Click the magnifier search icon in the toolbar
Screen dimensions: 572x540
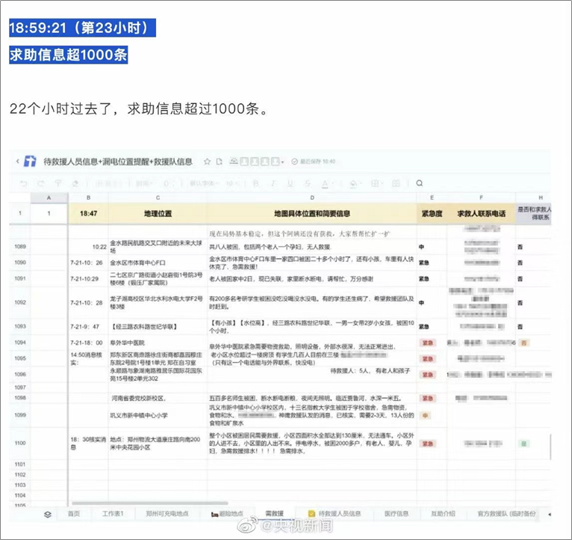(x=420, y=183)
